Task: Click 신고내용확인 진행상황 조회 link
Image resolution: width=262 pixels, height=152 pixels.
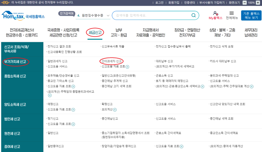Action: point(65,52)
